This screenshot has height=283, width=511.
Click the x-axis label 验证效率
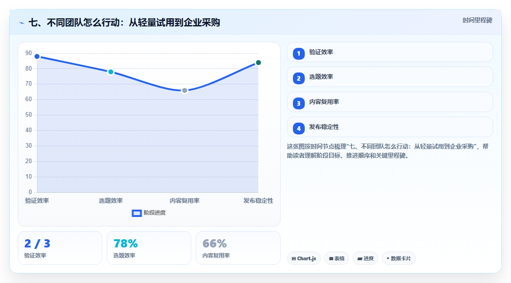coord(37,201)
